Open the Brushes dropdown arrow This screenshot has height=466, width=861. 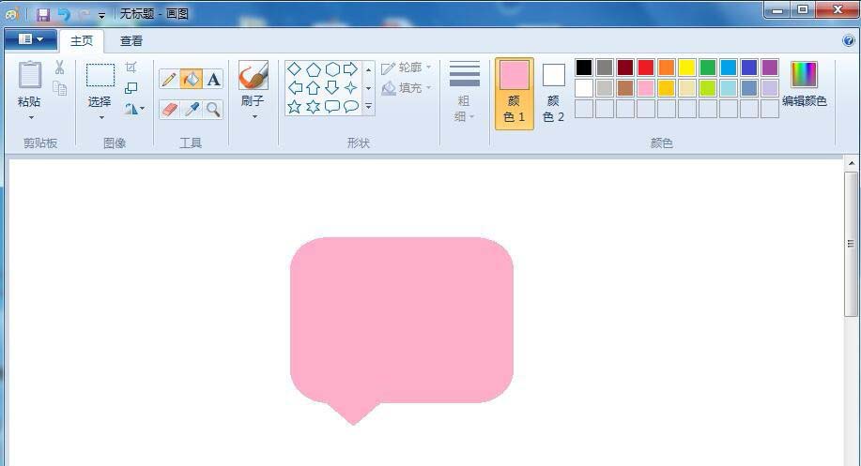point(254,117)
